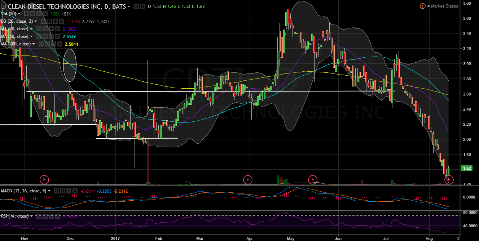Hide the main symbol series with eye icon
The height and width of the screenshot is (241, 479).
[136, 6]
